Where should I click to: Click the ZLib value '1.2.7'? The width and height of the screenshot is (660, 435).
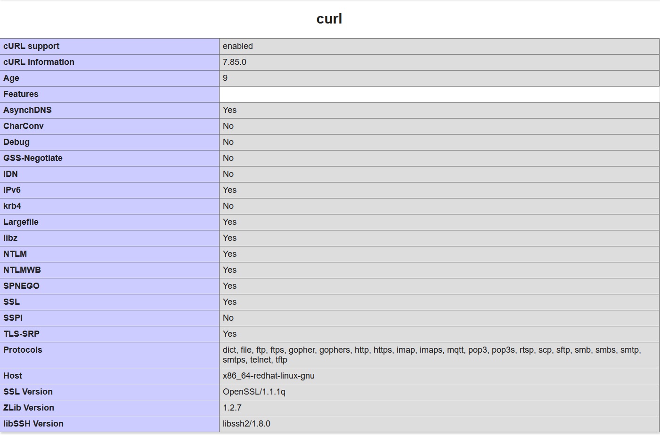232,408
